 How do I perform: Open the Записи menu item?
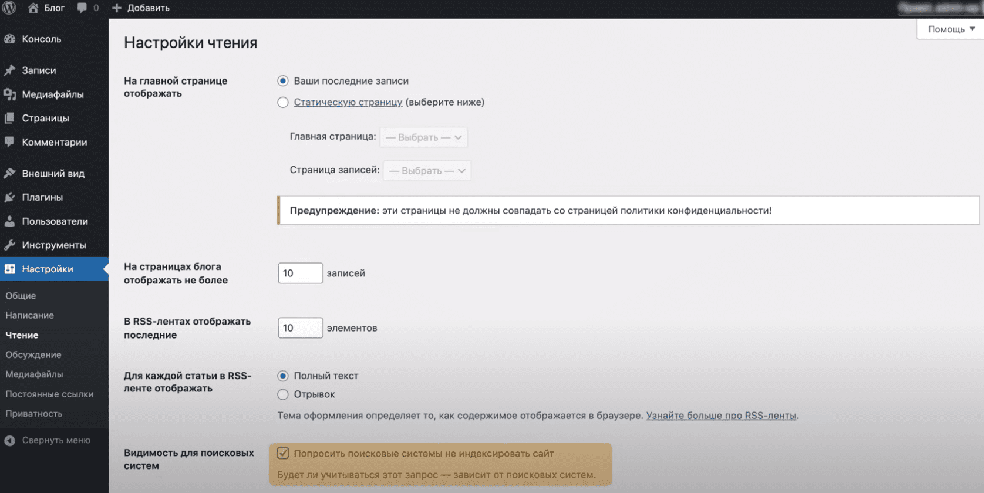39,70
